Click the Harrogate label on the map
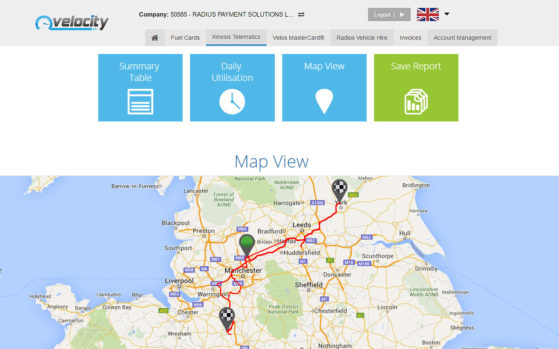 (287, 203)
